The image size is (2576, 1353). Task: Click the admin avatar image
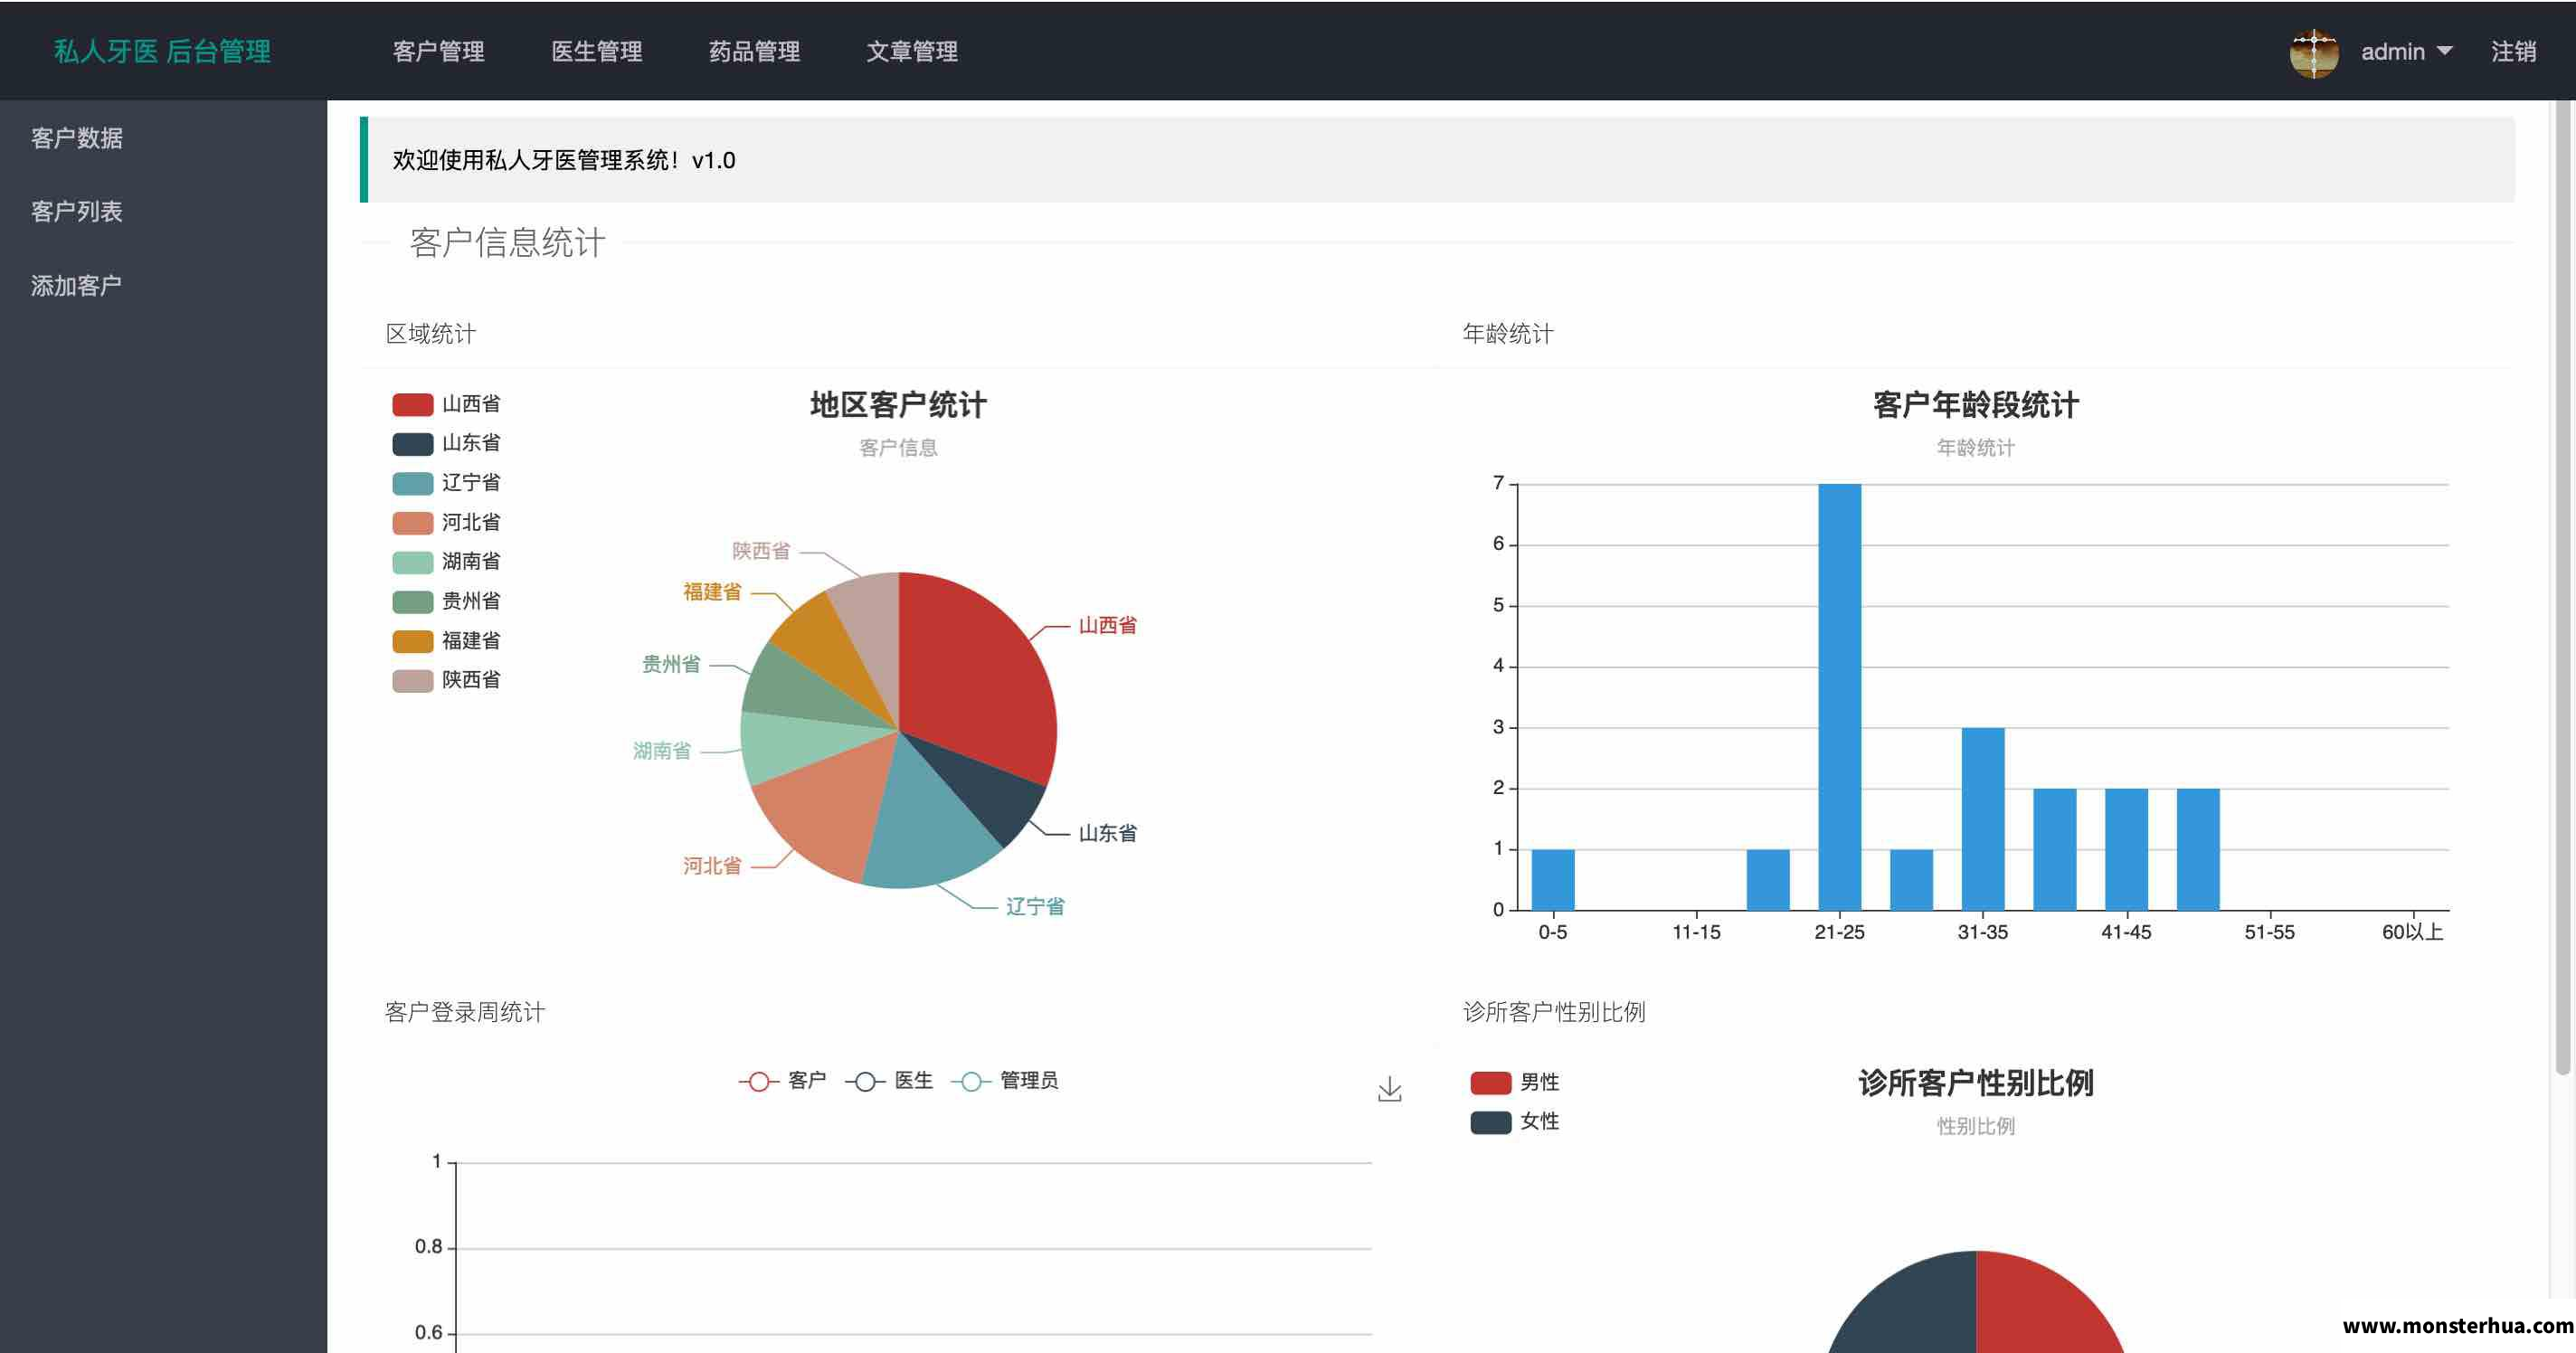click(2314, 52)
